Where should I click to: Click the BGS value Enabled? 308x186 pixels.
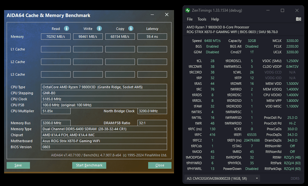pyautogui.click(x=212, y=46)
